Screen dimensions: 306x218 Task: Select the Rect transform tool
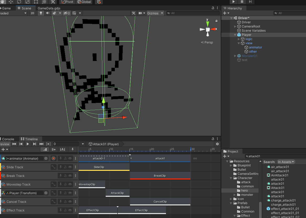tap(36, 2)
